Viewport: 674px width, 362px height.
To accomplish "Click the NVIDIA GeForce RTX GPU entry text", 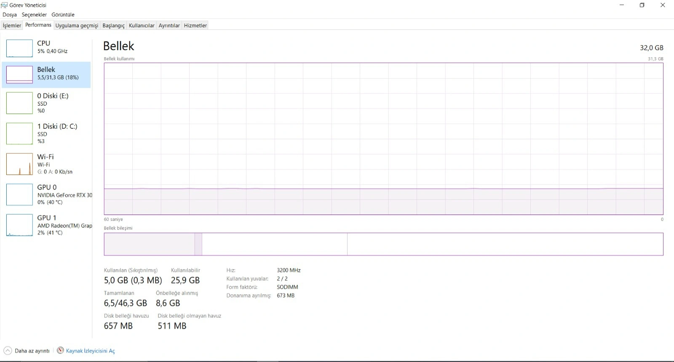I will coord(65,195).
